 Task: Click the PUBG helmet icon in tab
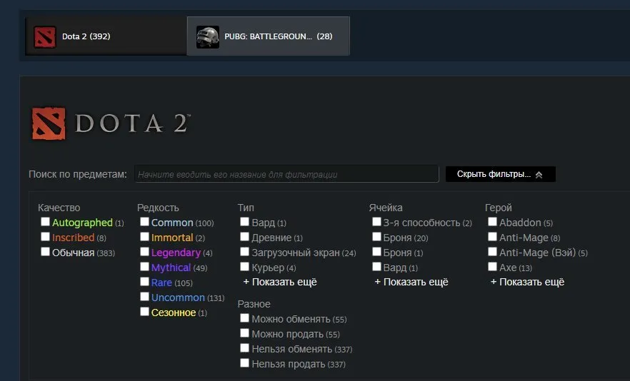pyautogui.click(x=208, y=37)
